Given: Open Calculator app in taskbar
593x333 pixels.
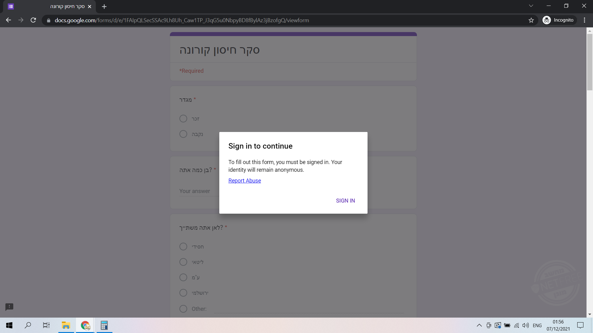Looking at the screenshot, I should [104, 325].
